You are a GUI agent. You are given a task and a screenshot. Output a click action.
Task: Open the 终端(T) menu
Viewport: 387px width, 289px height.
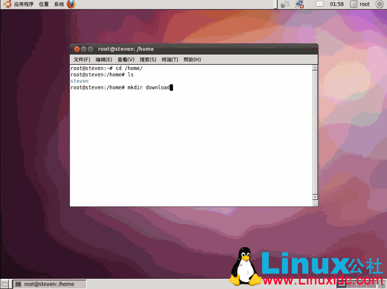[x=170, y=59]
